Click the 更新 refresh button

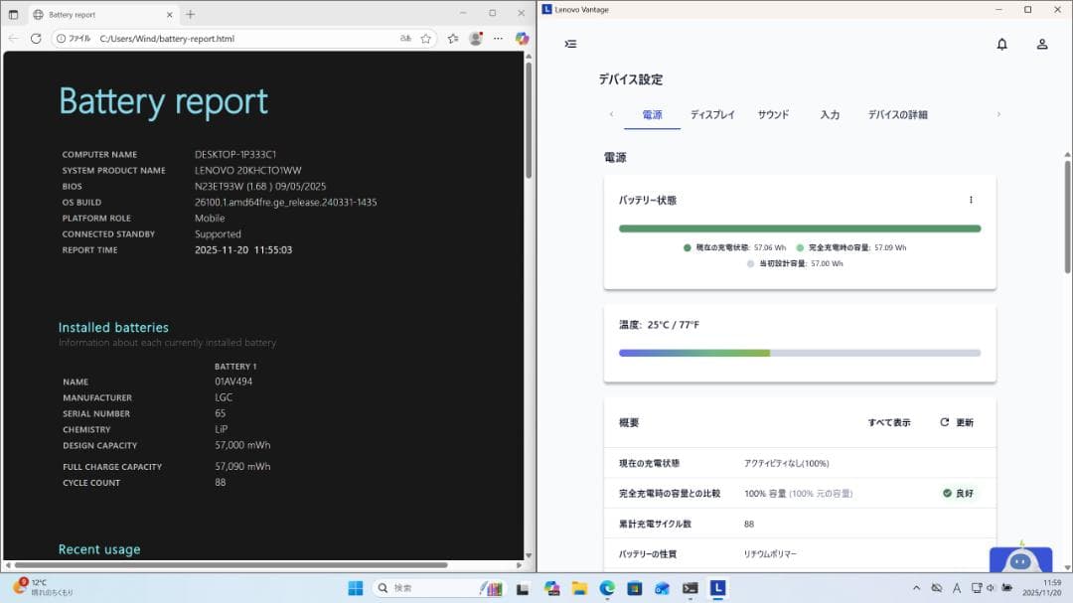[x=956, y=421]
